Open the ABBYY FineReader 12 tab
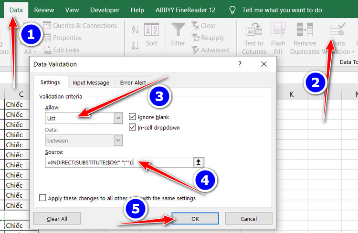Viewport: 358px width, 233px height. point(185,10)
